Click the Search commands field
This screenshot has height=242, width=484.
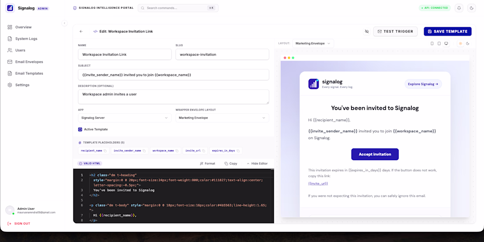(x=178, y=8)
